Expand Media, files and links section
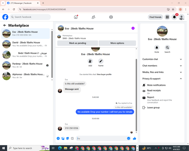189x151 pixels. click(x=162, y=72)
